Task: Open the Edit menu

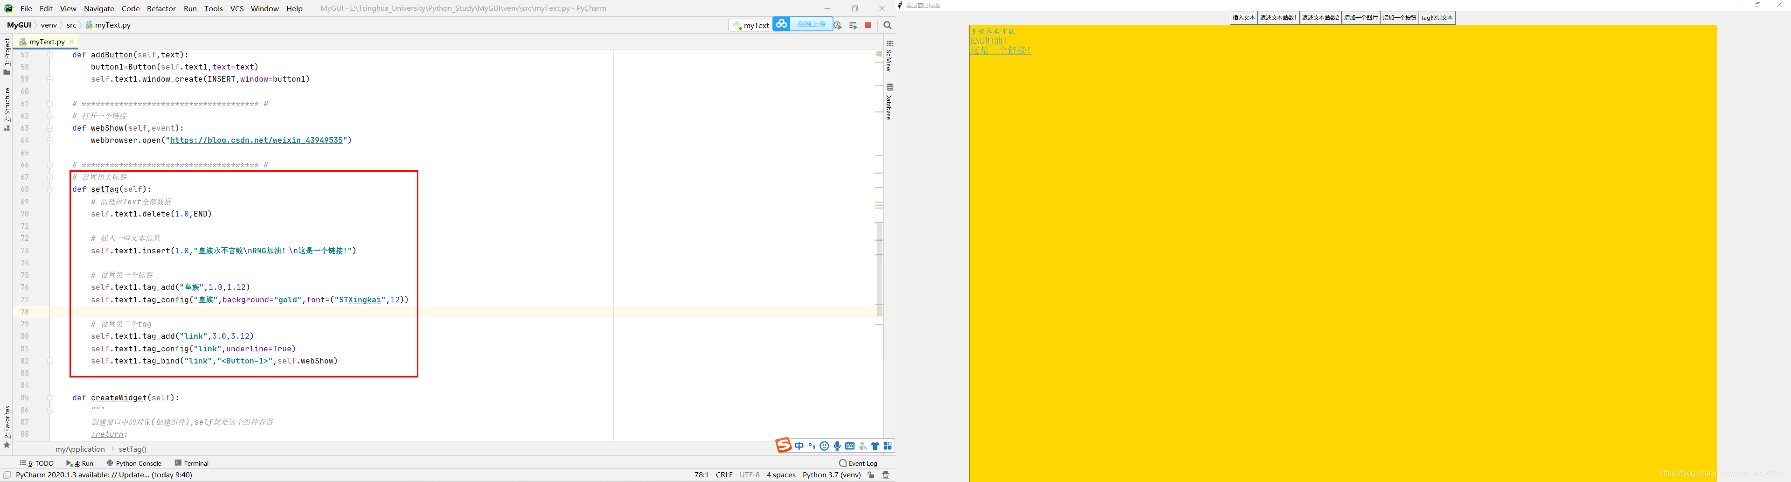Action: click(x=46, y=8)
